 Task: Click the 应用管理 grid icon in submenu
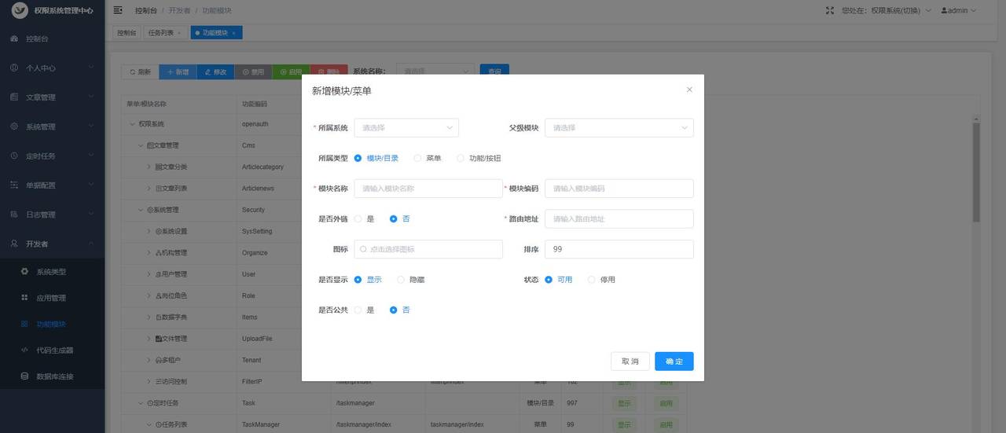tap(24, 298)
